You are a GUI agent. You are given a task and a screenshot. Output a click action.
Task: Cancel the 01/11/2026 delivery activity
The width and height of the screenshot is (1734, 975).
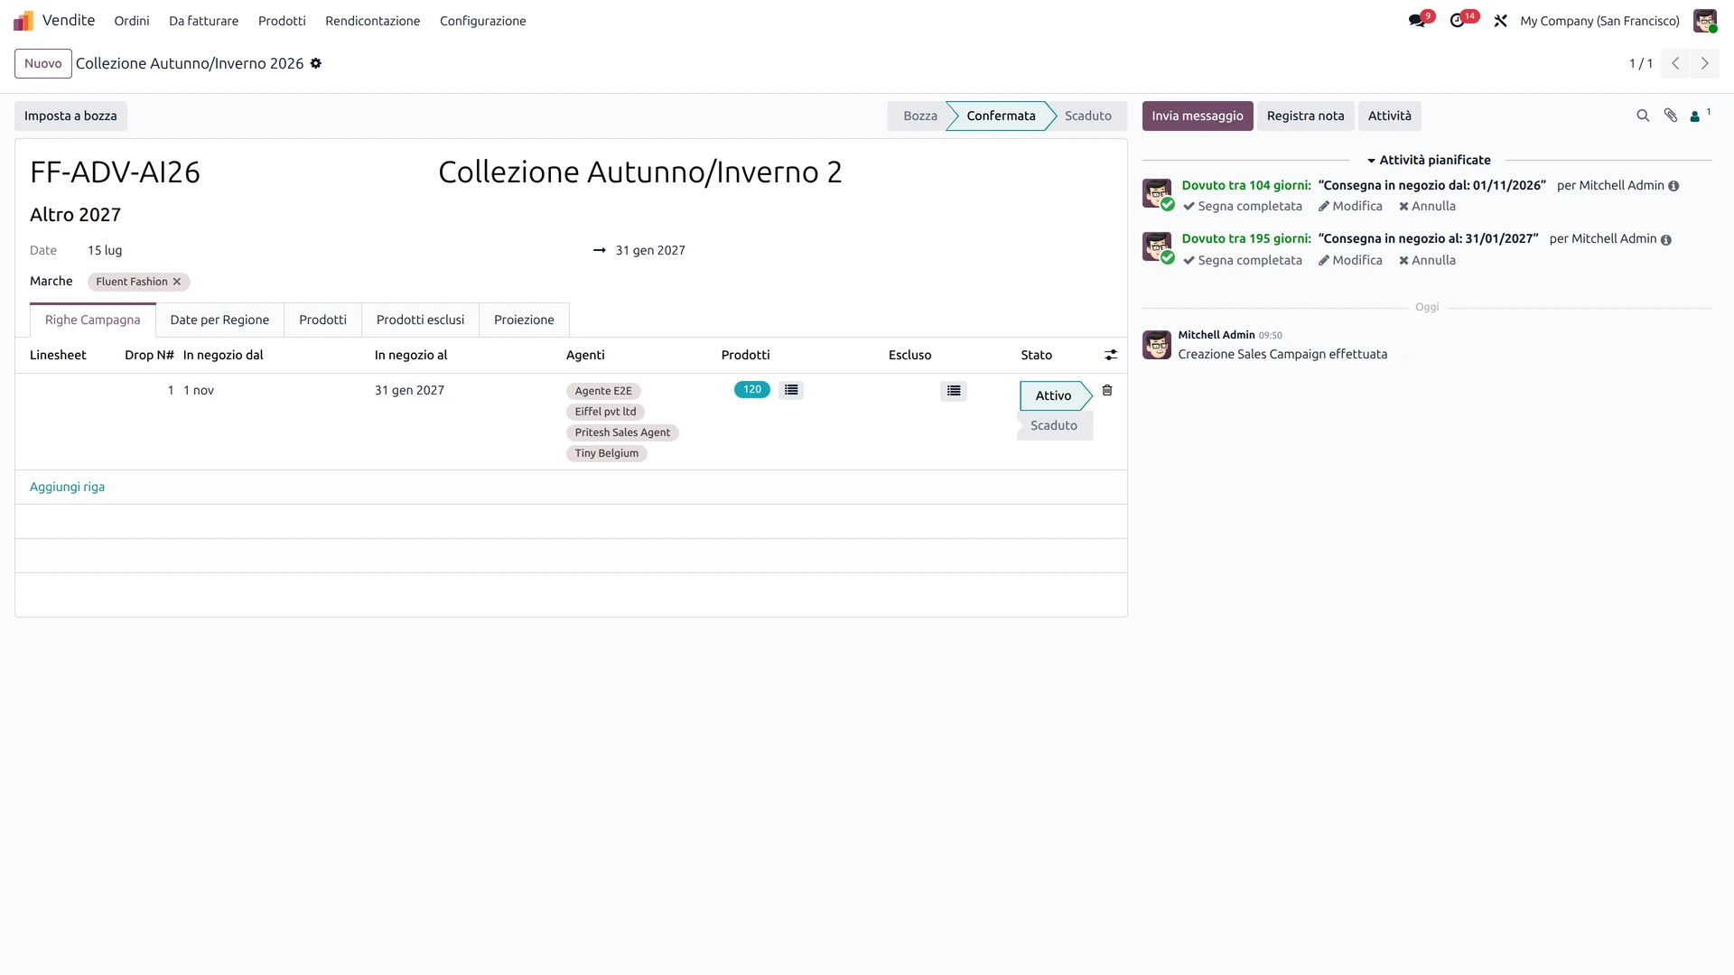click(1427, 206)
